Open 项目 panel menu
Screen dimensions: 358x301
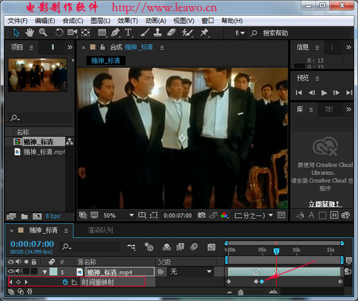tap(31, 48)
